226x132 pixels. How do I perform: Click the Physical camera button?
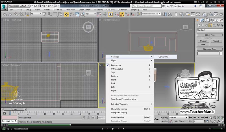[x=203, y=41]
